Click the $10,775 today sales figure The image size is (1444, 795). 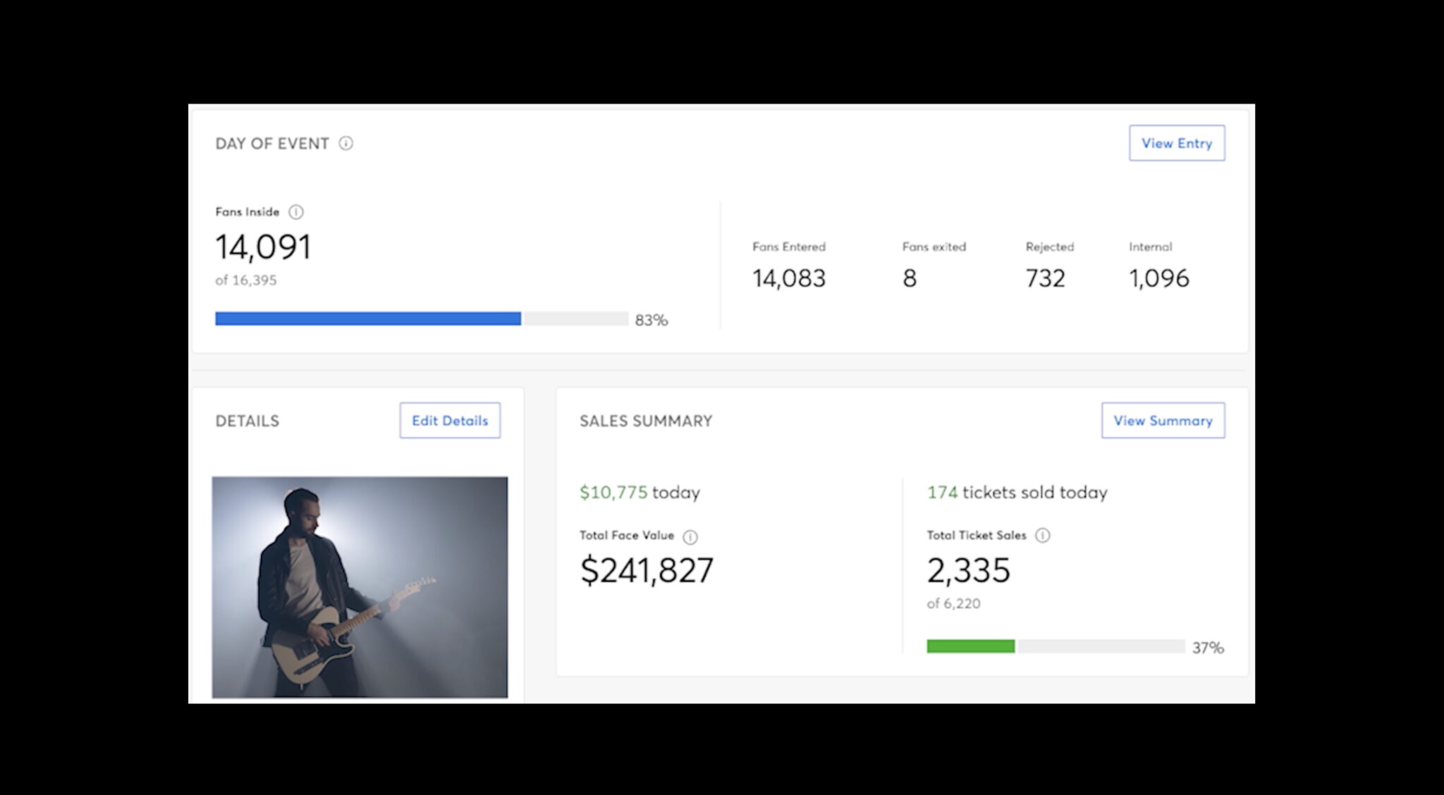click(x=639, y=492)
